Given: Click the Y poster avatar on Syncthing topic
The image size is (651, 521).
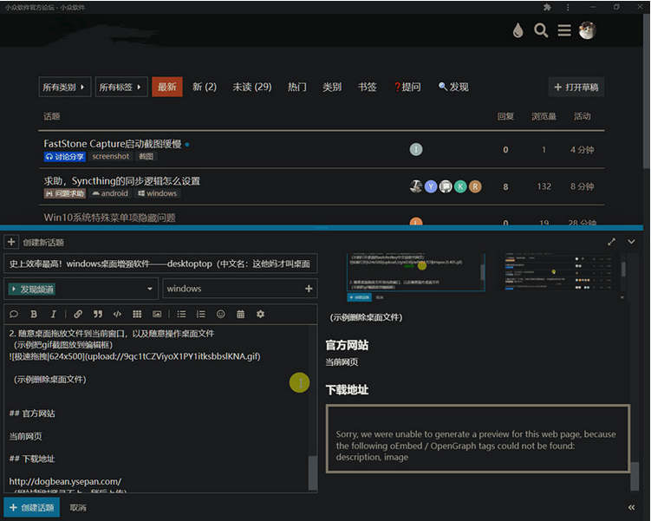Looking at the screenshot, I should [x=431, y=186].
